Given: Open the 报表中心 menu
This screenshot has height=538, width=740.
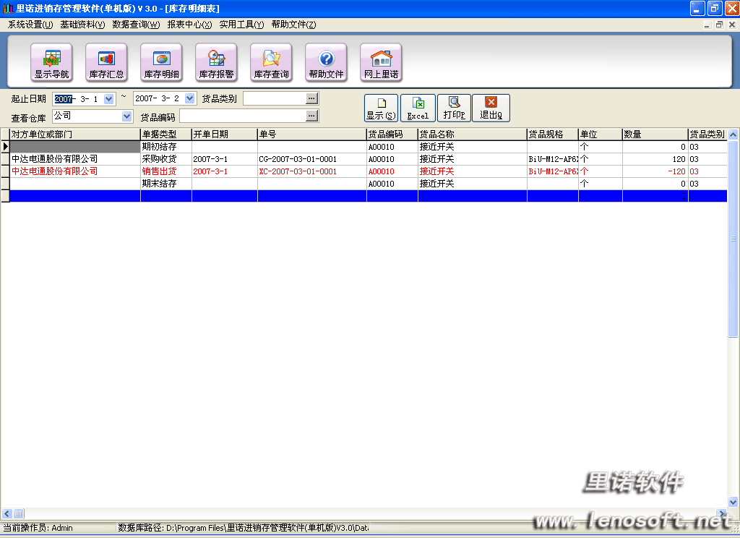Looking at the screenshot, I should (x=189, y=25).
